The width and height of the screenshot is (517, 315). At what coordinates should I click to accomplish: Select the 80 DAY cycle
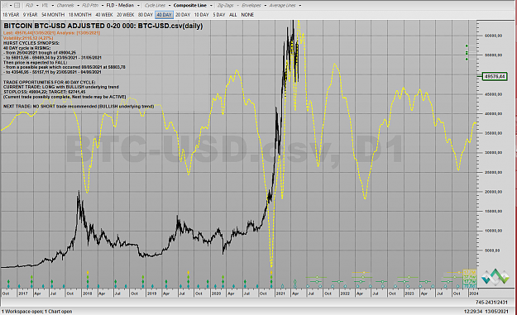pos(146,15)
